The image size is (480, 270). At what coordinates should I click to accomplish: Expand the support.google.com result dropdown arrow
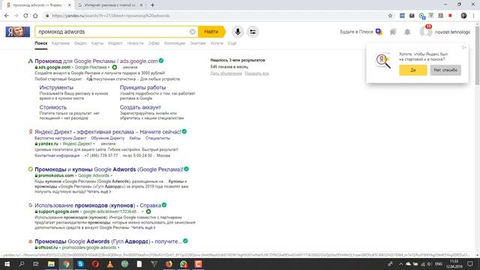click(x=142, y=211)
